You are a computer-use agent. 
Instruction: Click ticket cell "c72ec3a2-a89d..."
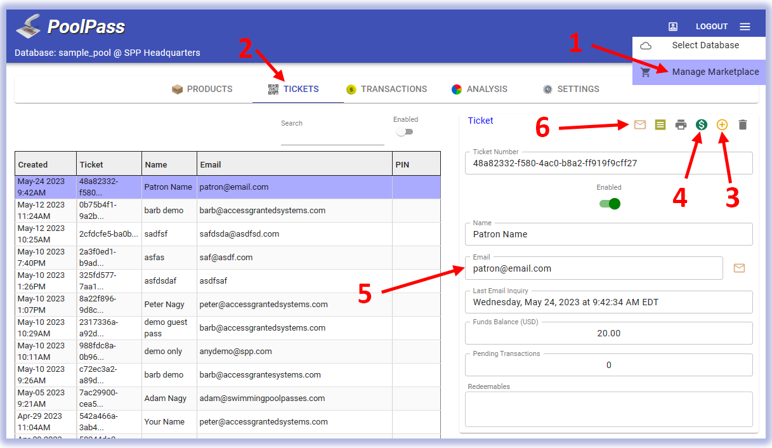click(x=109, y=375)
